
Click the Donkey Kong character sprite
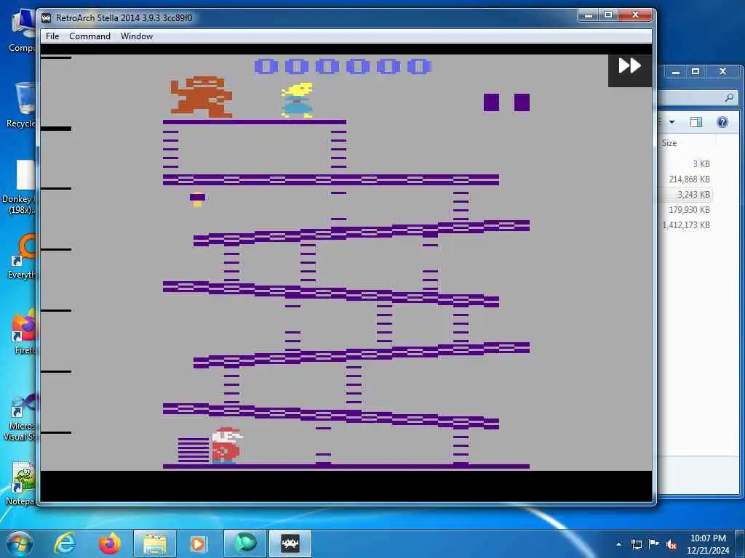click(x=202, y=97)
